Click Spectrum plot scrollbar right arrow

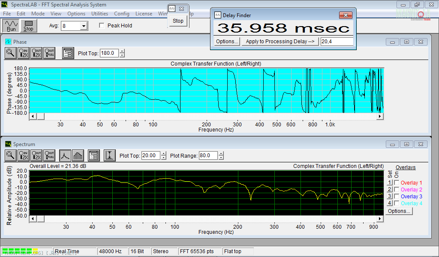click(x=380, y=219)
